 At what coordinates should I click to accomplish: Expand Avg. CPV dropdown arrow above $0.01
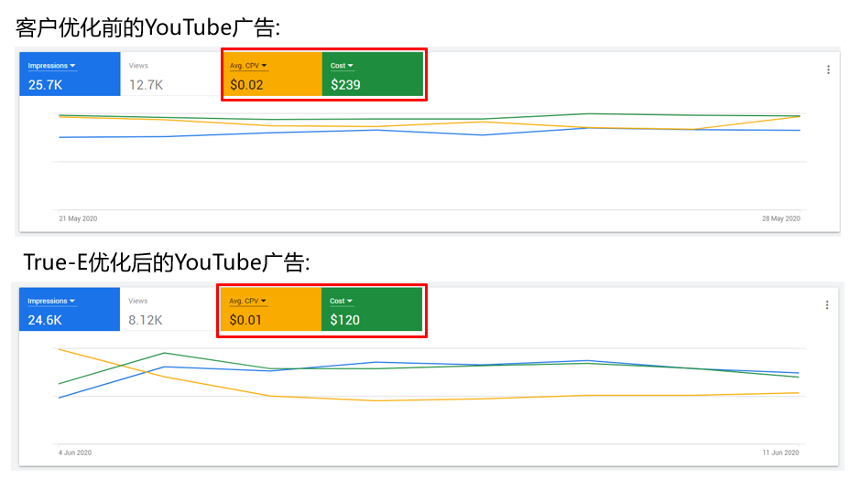[264, 301]
